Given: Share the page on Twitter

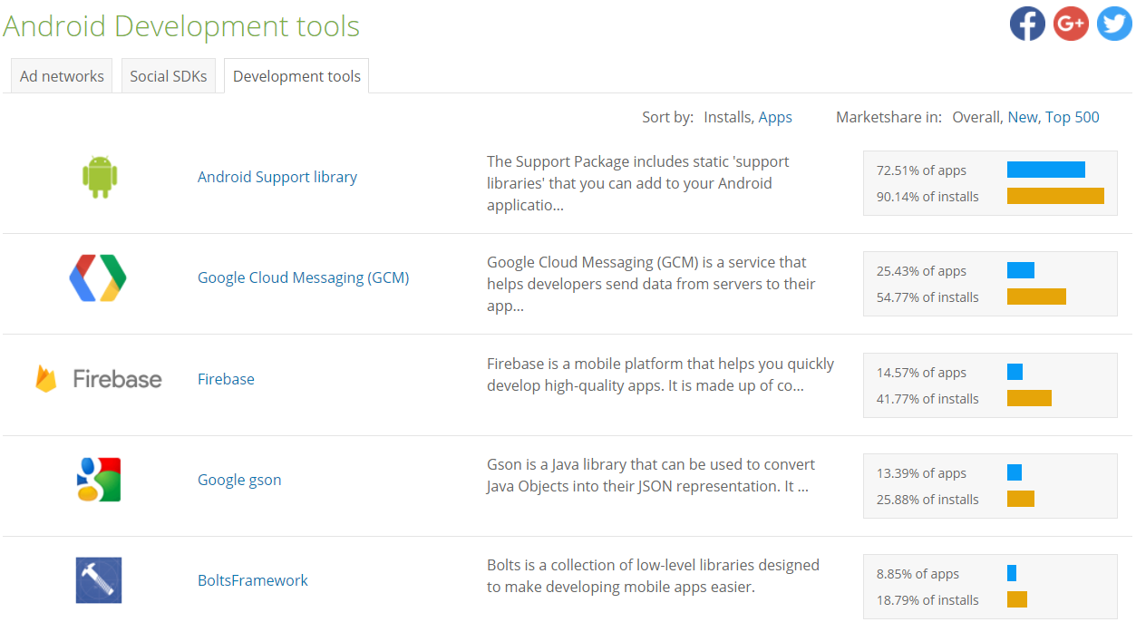Looking at the screenshot, I should point(1114,24).
